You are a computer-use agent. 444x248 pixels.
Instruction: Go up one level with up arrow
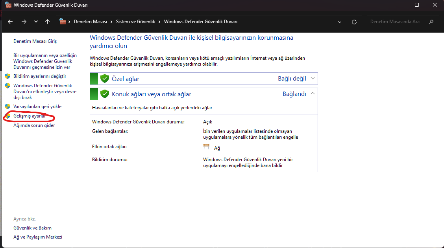click(x=47, y=22)
